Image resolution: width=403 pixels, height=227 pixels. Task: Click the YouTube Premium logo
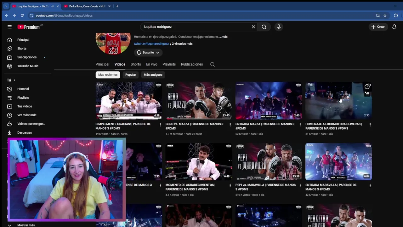click(x=29, y=27)
